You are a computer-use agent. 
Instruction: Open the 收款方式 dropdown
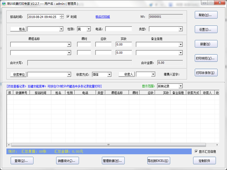point(109,75)
